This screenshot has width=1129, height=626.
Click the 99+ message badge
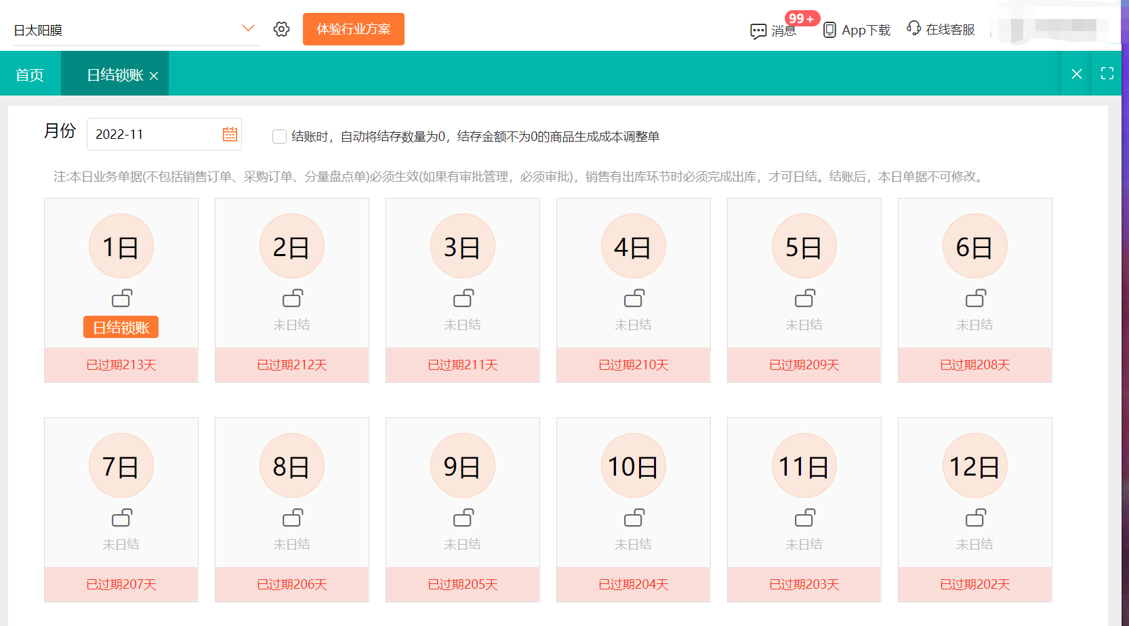800,18
